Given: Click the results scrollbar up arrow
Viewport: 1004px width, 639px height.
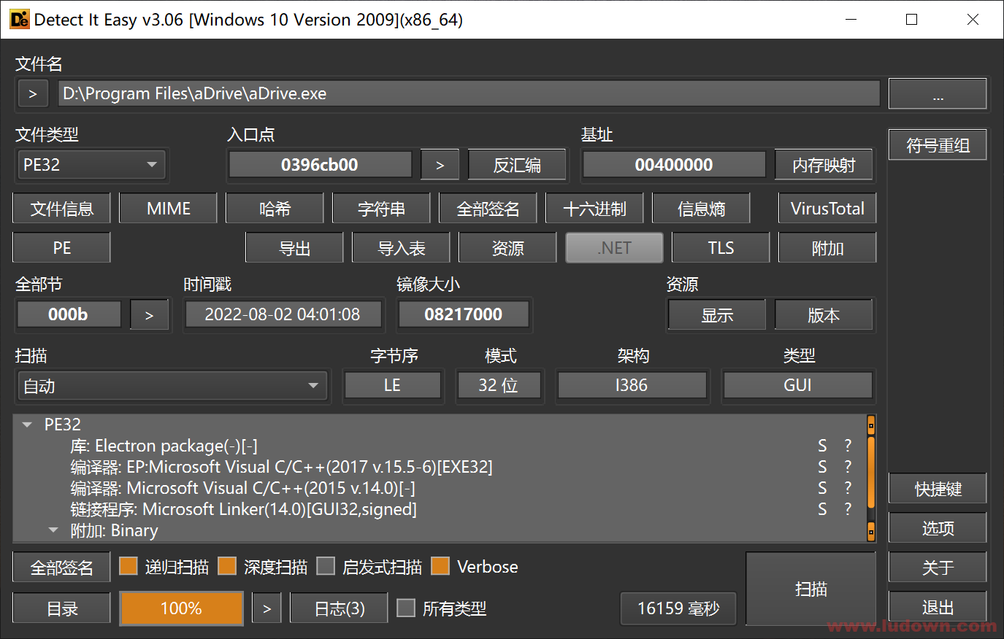Looking at the screenshot, I should [x=870, y=425].
